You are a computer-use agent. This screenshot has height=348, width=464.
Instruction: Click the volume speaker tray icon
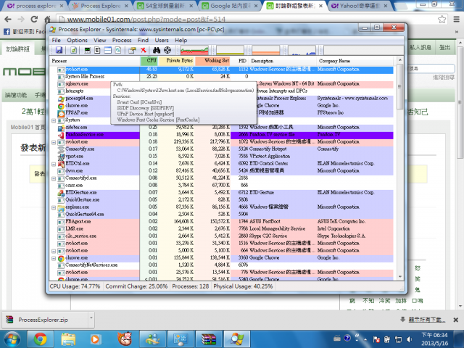point(409,339)
